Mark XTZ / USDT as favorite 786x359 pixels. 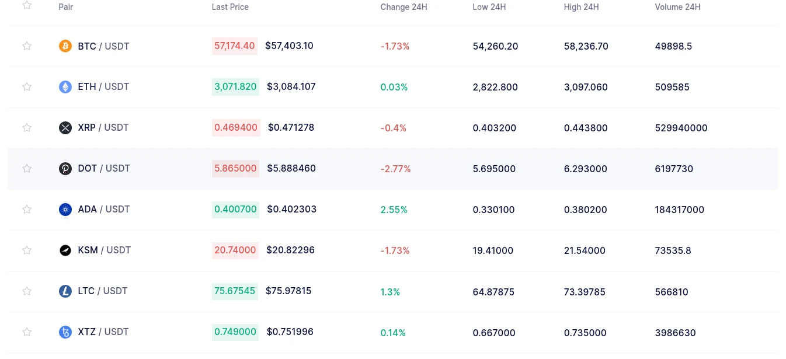(x=27, y=332)
